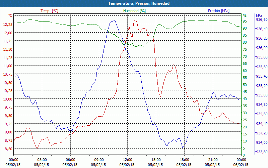The width and height of the screenshot is (268, 168).
Task: Select the 934,00 pressure axis value
Action: pos(262,142)
